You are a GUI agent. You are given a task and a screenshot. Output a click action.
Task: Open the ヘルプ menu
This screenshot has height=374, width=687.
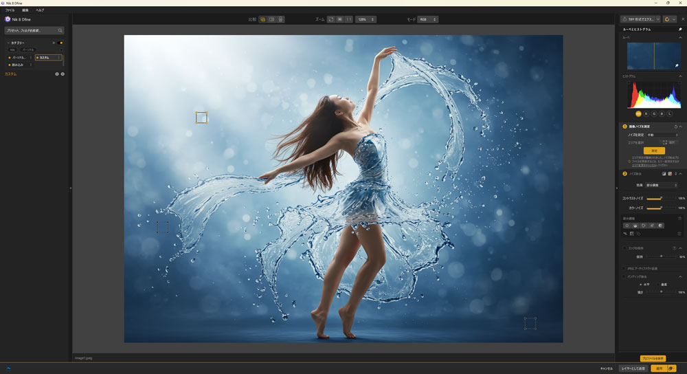pyautogui.click(x=40, y=10)
